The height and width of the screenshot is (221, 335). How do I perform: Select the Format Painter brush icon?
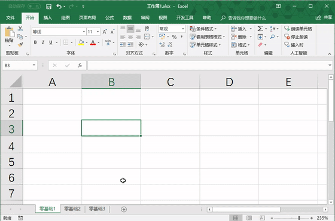[x=20, y=44]
